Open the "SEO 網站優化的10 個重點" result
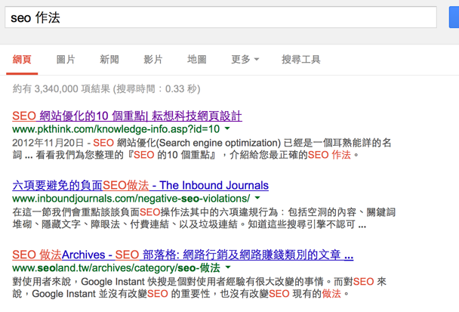This screenshot has height=312, width=459. [127, 116]
